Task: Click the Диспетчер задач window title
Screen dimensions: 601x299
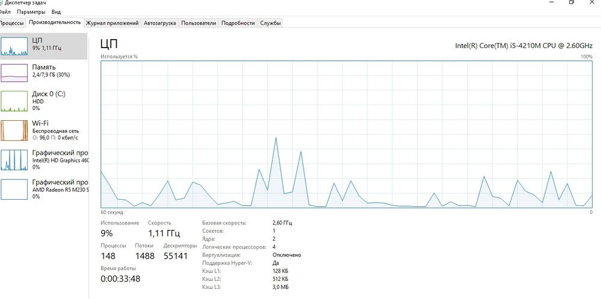Action: pos(25,2)
